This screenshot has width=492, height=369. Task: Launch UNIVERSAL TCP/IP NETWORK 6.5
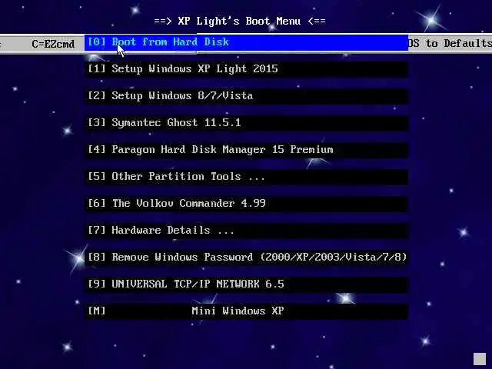246,284
